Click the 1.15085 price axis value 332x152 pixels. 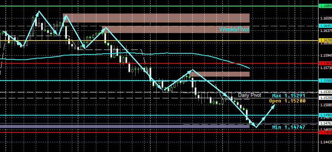coord(326,105)
